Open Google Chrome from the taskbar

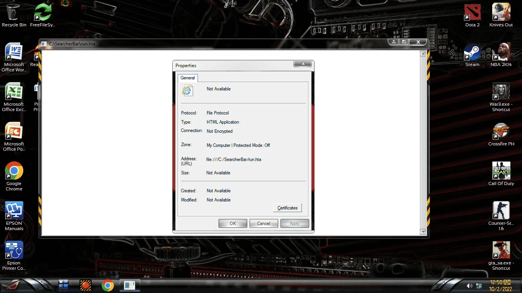(x=108, y=285)
